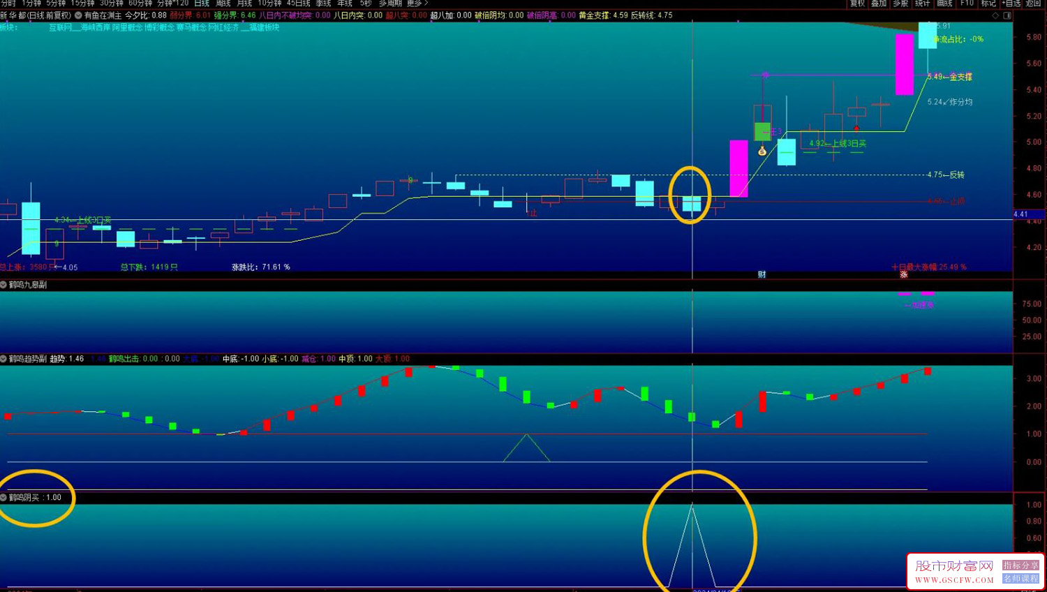This screenshot has height=592, width=1047.
Task: Click the 4.75←反转 chart label
Action: coord(946,175)
